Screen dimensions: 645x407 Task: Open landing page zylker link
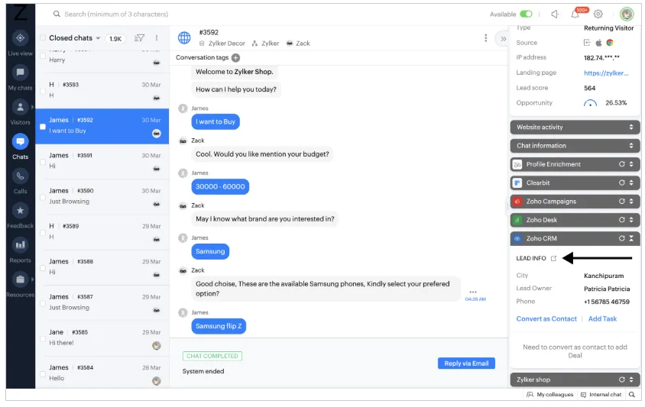tap(606, 73)
